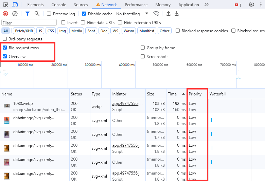Screen dimensions: 265x181
Task: Open the DevTools three-dot menu
Action: coord(261,4)
